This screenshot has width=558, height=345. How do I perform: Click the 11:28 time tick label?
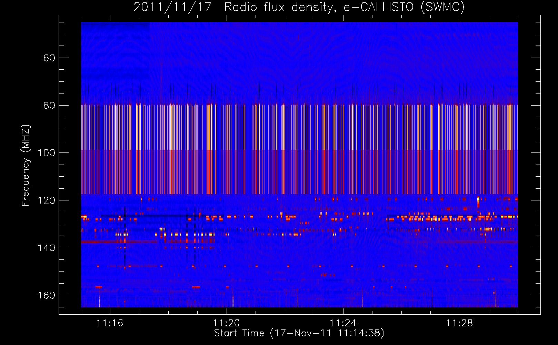(459, 323)
